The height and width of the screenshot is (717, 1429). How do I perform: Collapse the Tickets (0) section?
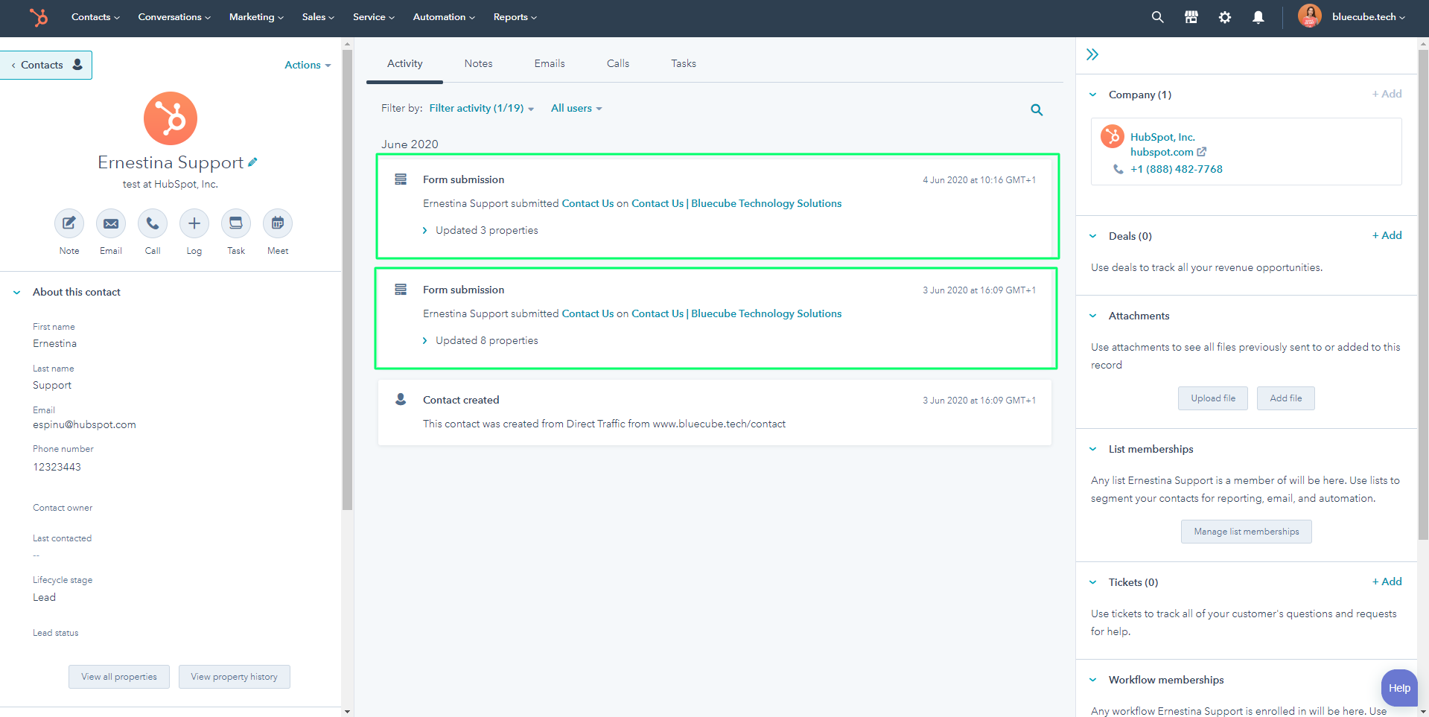pos(1092,582)
